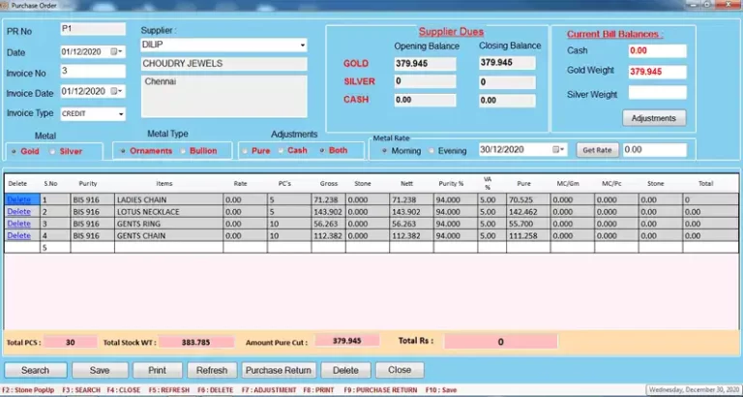The image size is (743, 397).
Task: Select the Gold metal radio button
Action: 14,151
